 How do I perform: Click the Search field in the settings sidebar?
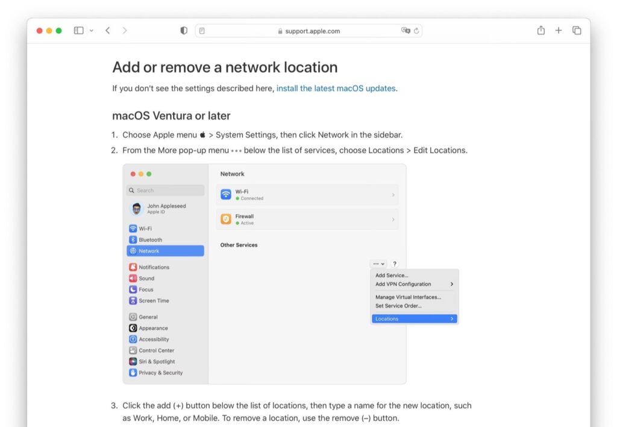click(165, 190)
